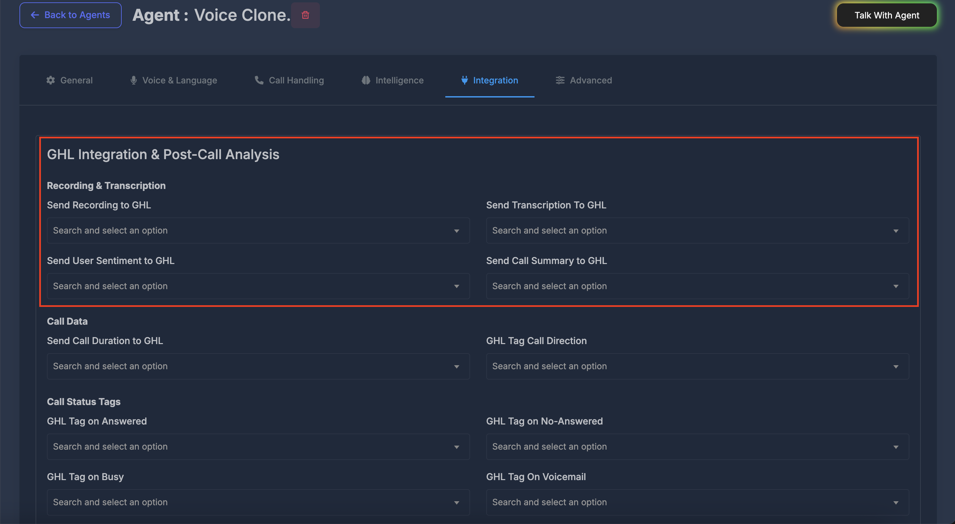Viewport: 955px width, 524px height.
Task: Click the red trash delete agent icon
Action: (x=305, y=15)
